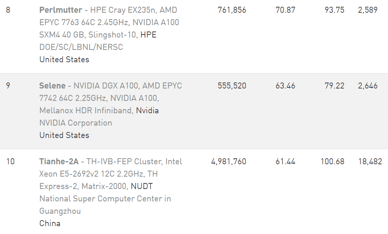
Task: Click China under Tianhe-2A entry
Action: (x=50, y=223)
